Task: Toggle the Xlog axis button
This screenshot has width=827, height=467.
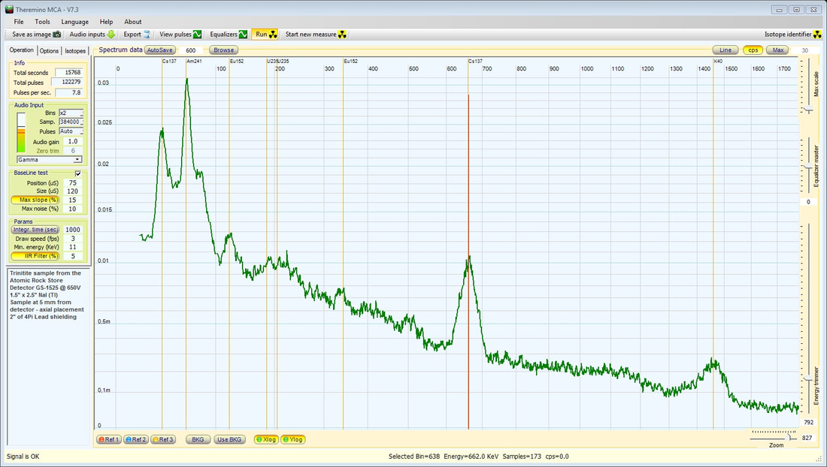Action: (x=266, y=439)
